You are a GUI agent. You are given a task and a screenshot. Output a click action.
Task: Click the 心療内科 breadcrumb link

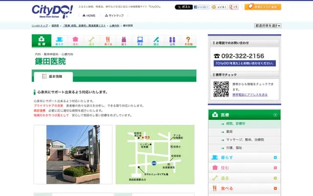pos(114,25)
